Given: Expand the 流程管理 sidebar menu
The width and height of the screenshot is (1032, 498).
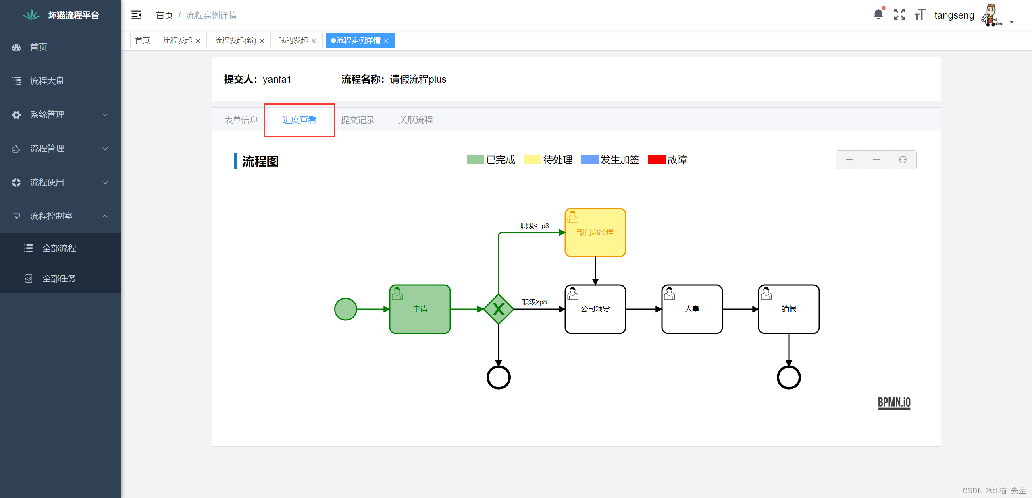Looking at the screenshot, I should [47, 148].
